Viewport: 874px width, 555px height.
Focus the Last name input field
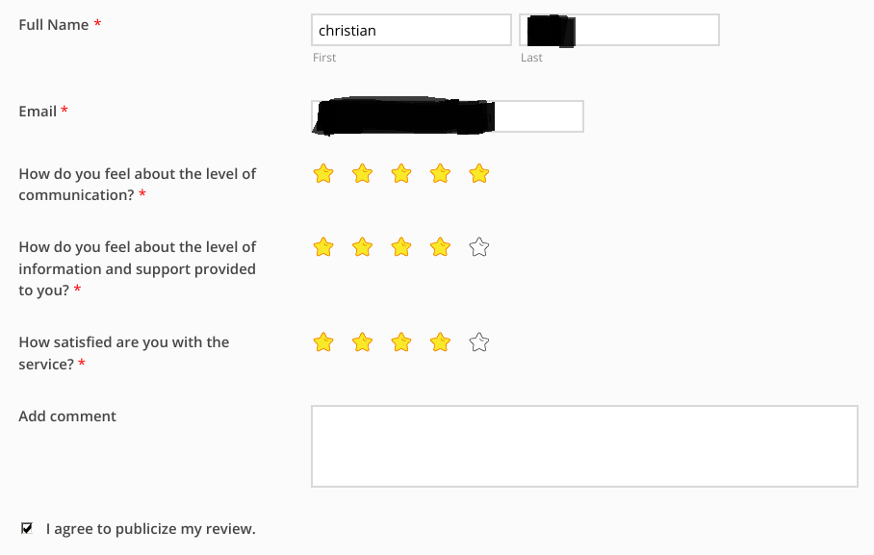point(619,30)
